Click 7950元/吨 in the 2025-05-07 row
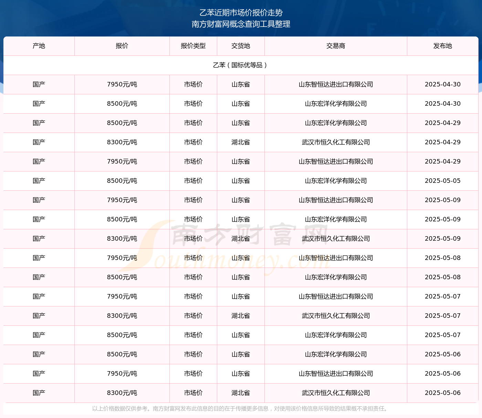Viewport: 482px width, 418px height. click(122, 296)
